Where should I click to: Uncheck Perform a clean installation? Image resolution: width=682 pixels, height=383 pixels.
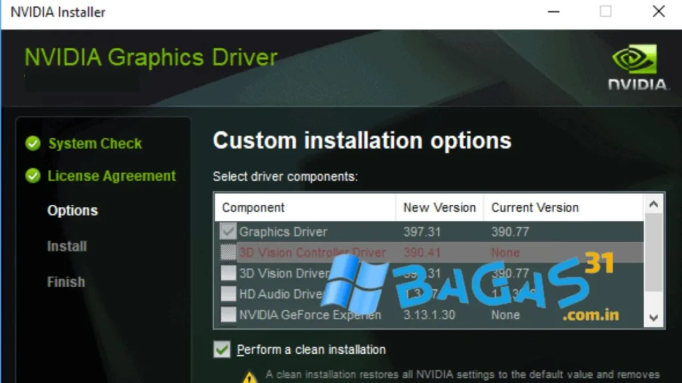point(222,350)
